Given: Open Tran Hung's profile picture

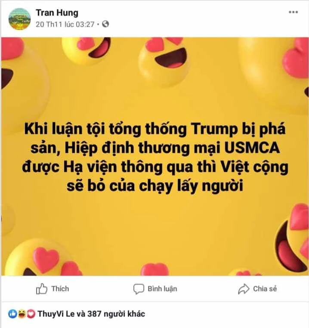Looking at the screenshot, I should coord(19,19).
